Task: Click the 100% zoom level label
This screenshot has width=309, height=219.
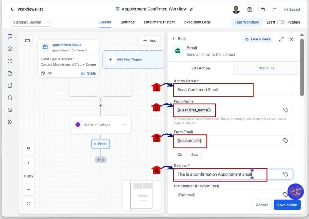Action: pyautogui.click(x=28, y=176)
